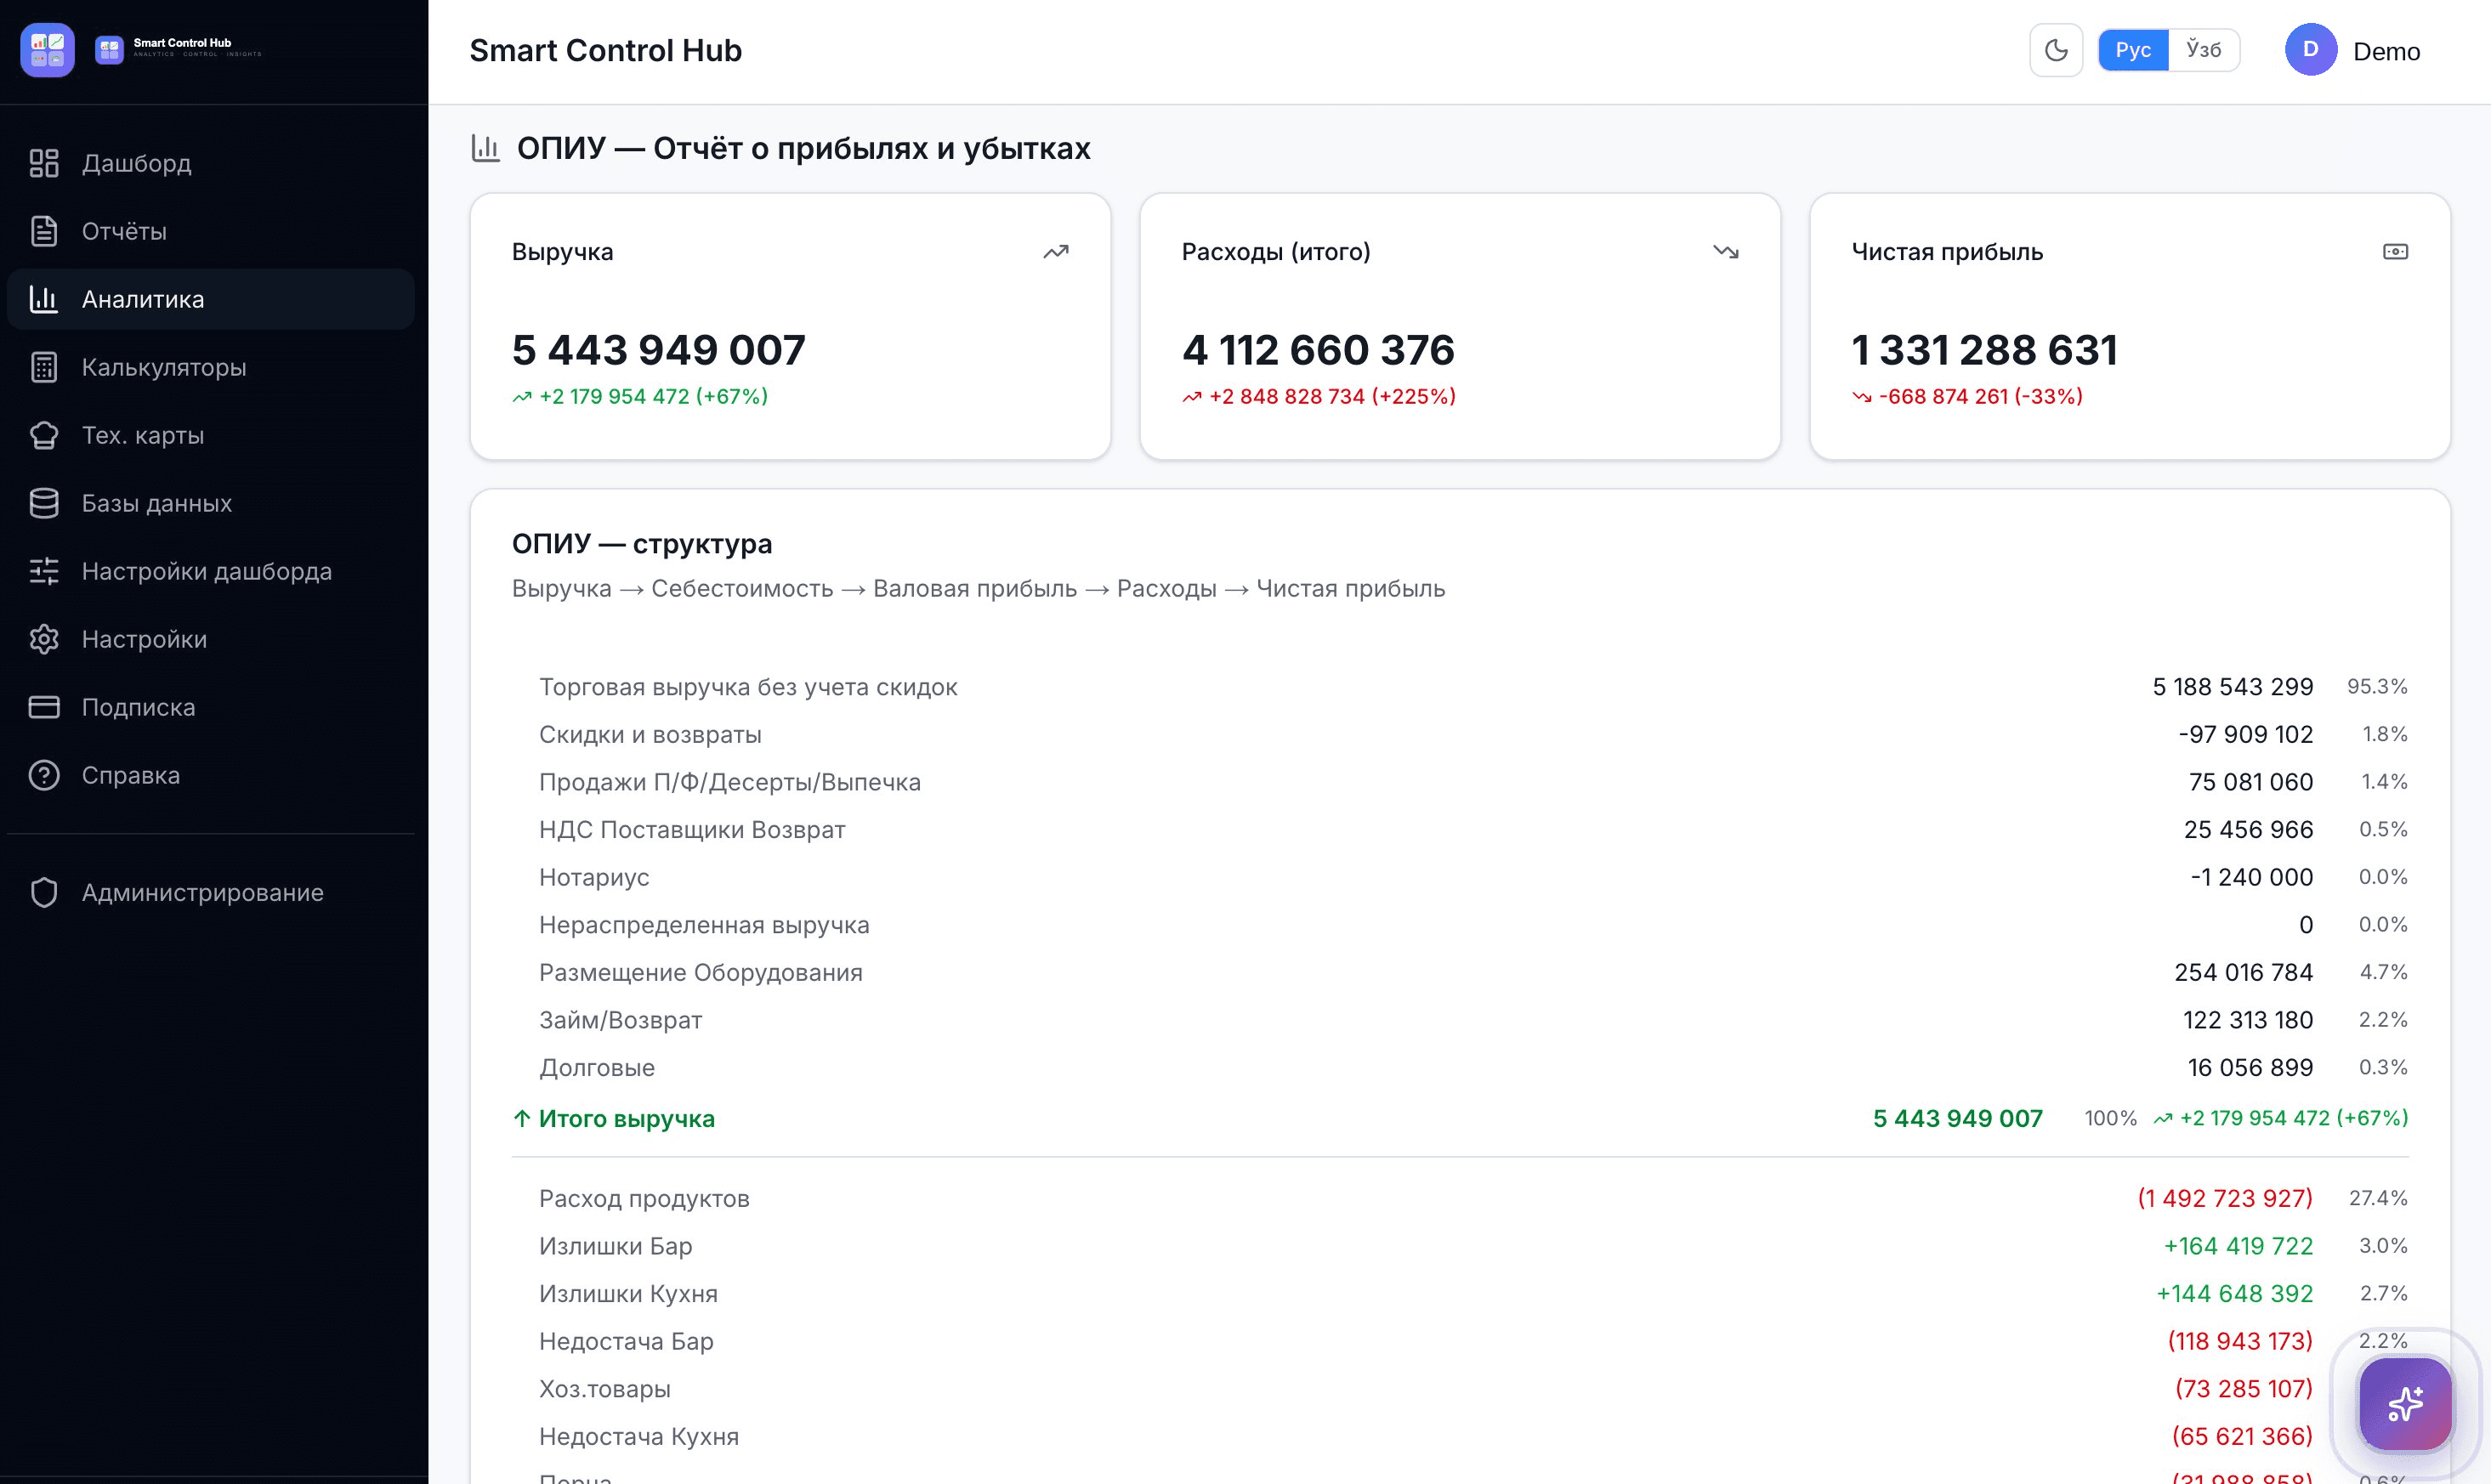Click the chart icon beside ОПИУ heading

point(486,148)
